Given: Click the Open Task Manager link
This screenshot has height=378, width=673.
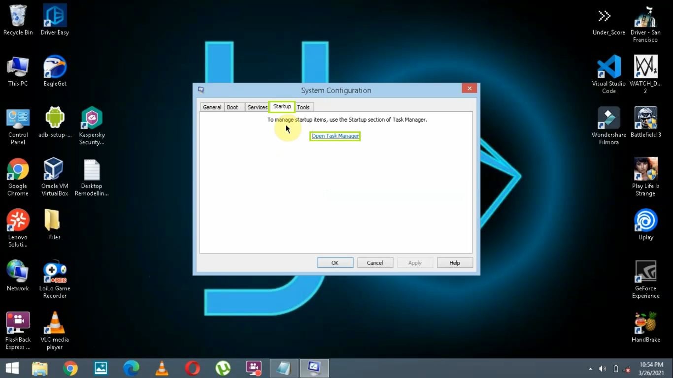Looking at the screenshot, I should 335,136.
